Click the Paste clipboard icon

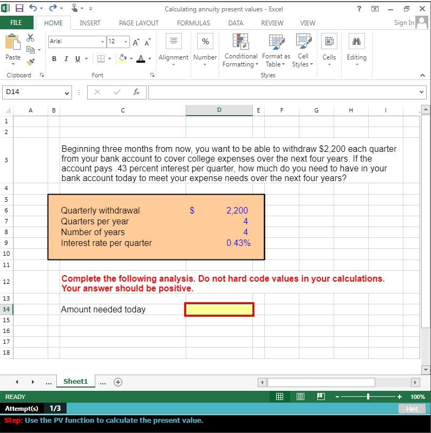[12, 42]
